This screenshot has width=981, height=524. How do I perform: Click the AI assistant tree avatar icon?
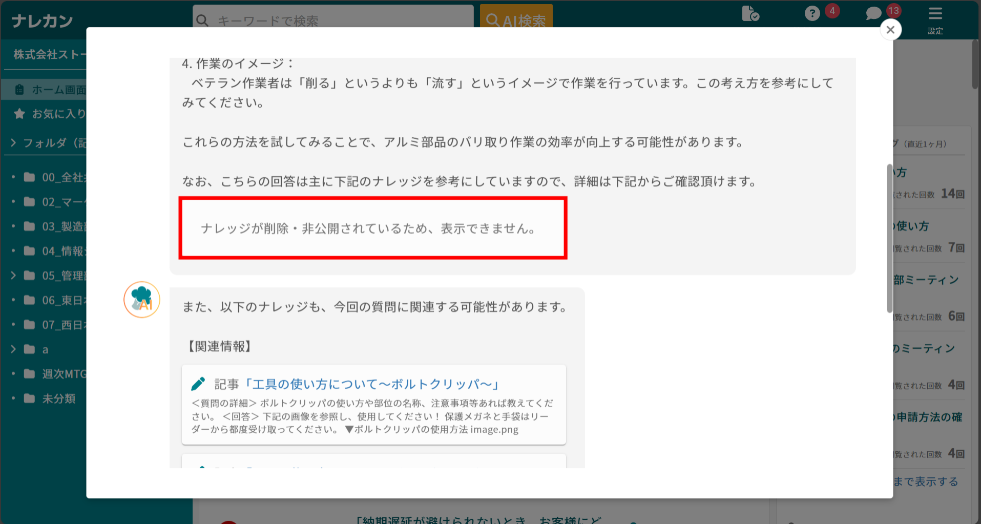(x=141, y=299)
